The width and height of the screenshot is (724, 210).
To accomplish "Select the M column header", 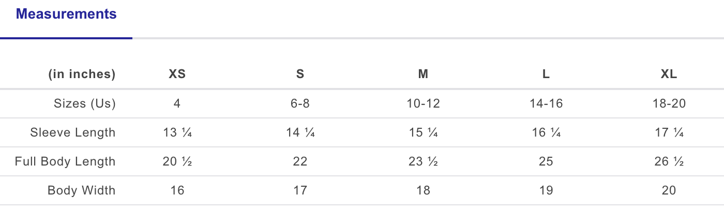I will pos(423,74).
